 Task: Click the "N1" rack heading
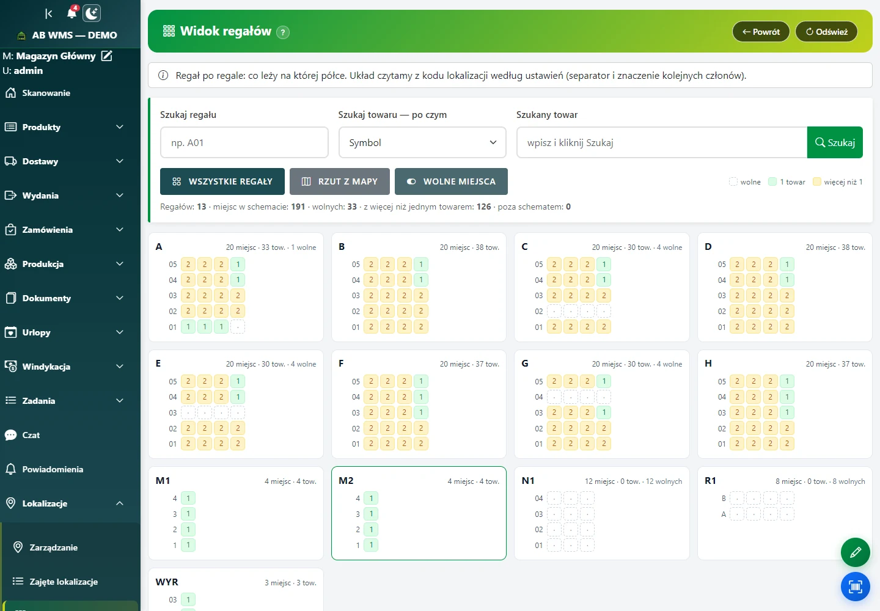[x=528, y=481]
